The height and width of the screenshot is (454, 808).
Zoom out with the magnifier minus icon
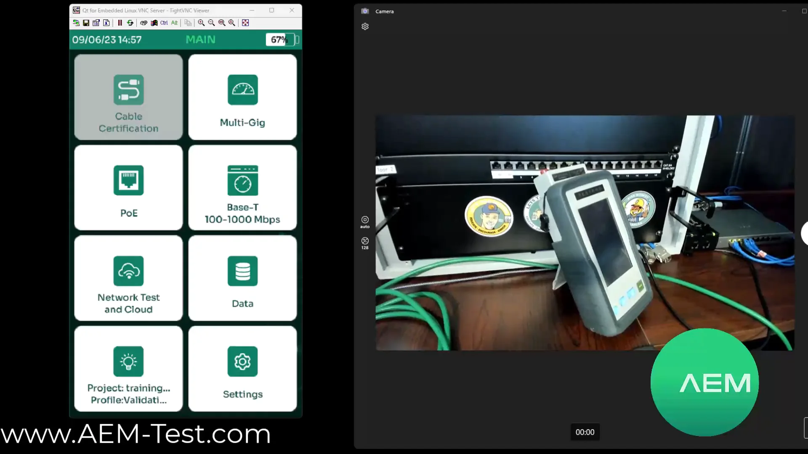(211, 23)
